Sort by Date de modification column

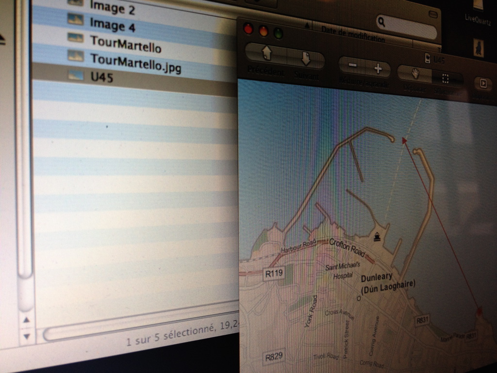click(352, 34)
